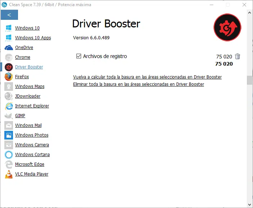
Task: Open the Windows Photos entry
Action: (32, 135)
